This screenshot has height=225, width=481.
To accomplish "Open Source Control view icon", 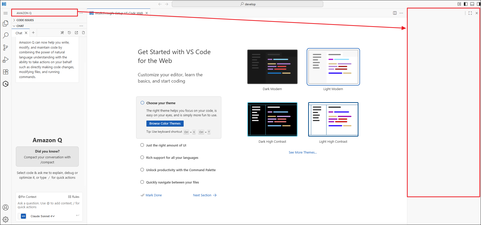I will click(x=6, y=48).
